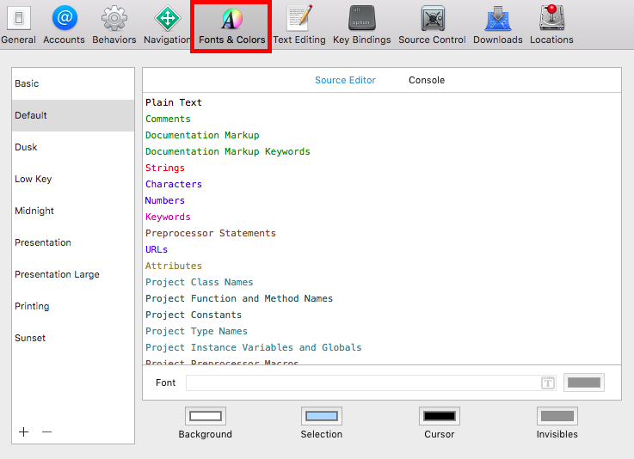
Task: Open the Behaviors gear pane
Action: [114, 25]
